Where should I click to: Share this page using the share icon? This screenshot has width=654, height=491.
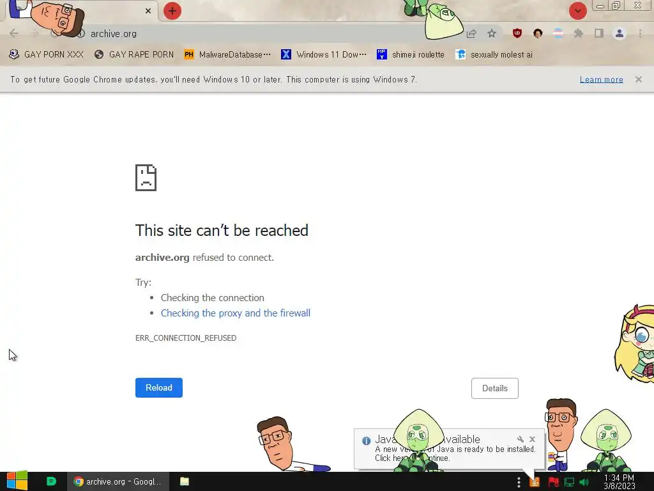point(472,33)
